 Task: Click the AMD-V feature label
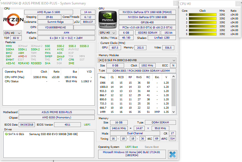pos(23,56)
